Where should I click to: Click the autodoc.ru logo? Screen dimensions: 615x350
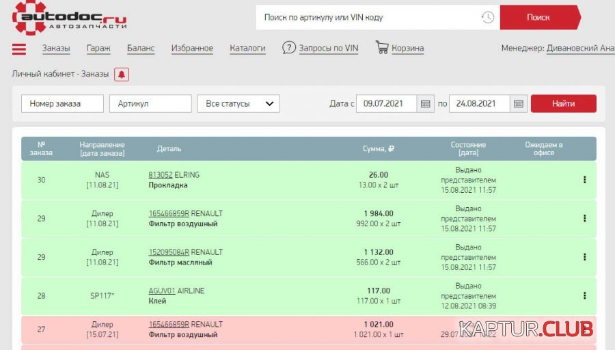point(70,18)
